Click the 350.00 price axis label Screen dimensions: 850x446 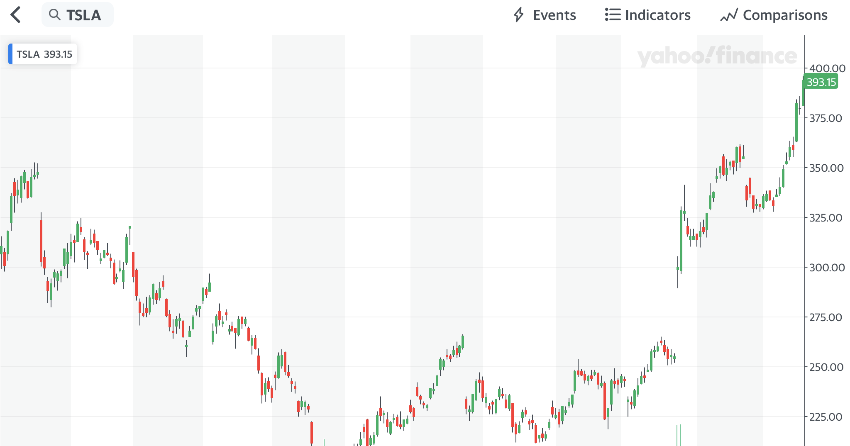point(826,168)
